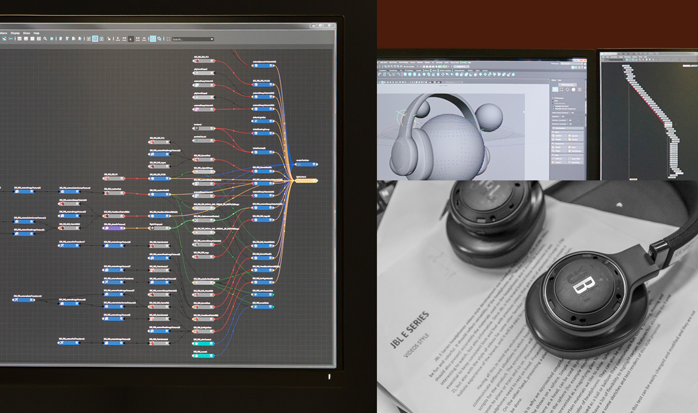This screenshot has height=413, width=698.
Task: Open the Help menu in Node Editor
Action: [36, 33]
